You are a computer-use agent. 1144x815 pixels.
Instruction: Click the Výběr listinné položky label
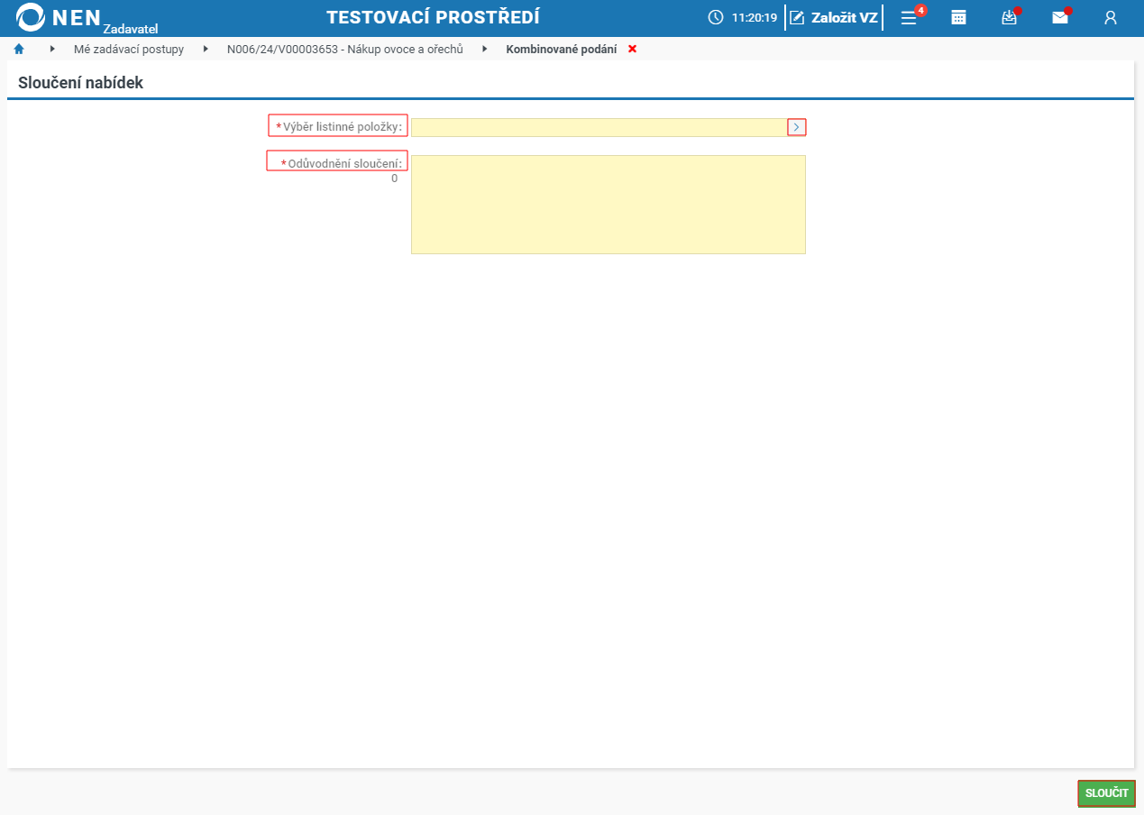[x=338, y=125]
